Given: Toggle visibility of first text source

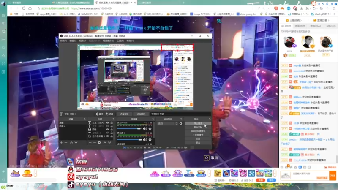Looking at the screenshot, I should point(107,122).
